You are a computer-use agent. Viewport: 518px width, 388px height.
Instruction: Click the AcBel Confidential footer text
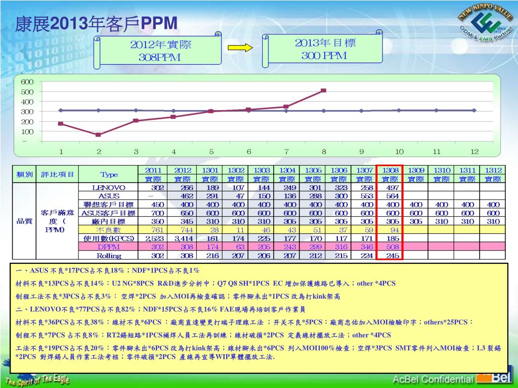[x=433, y=379]
